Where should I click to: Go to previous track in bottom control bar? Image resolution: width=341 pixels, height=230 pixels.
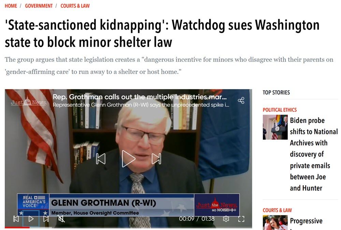click(16, 219)
